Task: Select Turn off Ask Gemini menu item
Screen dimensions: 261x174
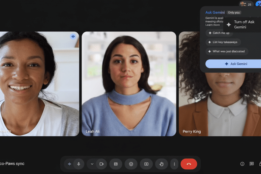Action: (242, 25)
